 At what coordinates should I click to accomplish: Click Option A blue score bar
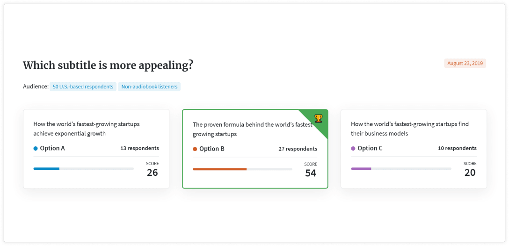coord(46,168)
